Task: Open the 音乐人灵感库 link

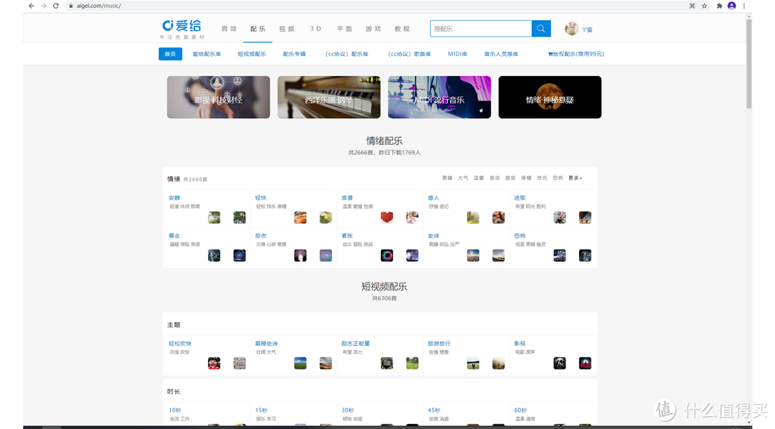Action: click(x=501, y=54)
